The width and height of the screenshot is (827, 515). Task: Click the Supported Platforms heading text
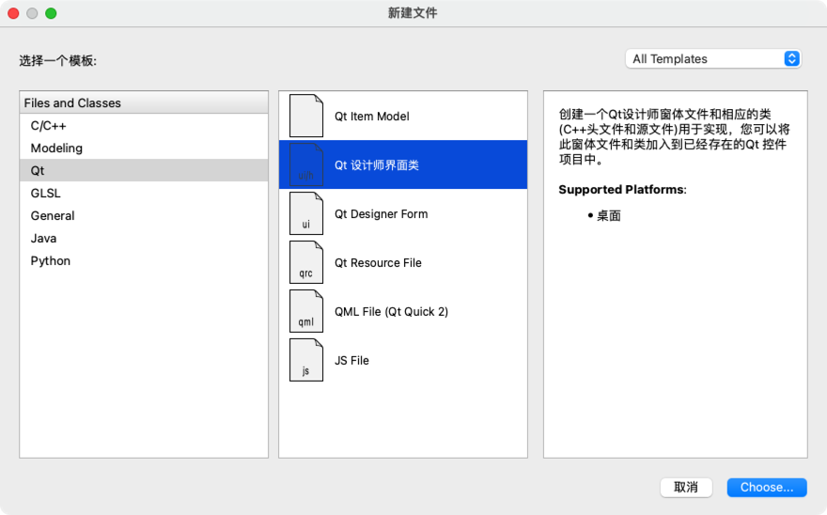(x=622, y=190)
